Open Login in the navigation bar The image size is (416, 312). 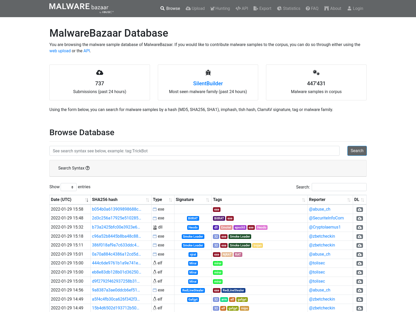[355, 8]
